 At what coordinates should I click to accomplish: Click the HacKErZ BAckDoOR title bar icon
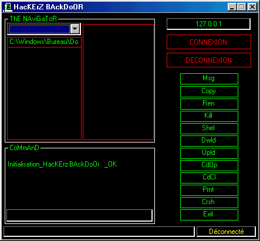8,7
